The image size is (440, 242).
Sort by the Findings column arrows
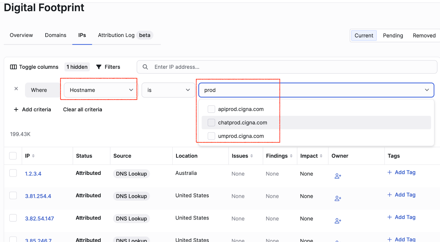(x=291, y=156)
